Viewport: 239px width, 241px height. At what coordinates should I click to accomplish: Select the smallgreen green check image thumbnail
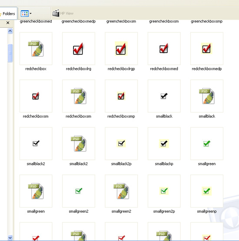pos(207,144)
